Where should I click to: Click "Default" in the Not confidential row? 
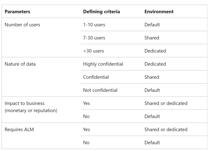[x=152, y=90]
